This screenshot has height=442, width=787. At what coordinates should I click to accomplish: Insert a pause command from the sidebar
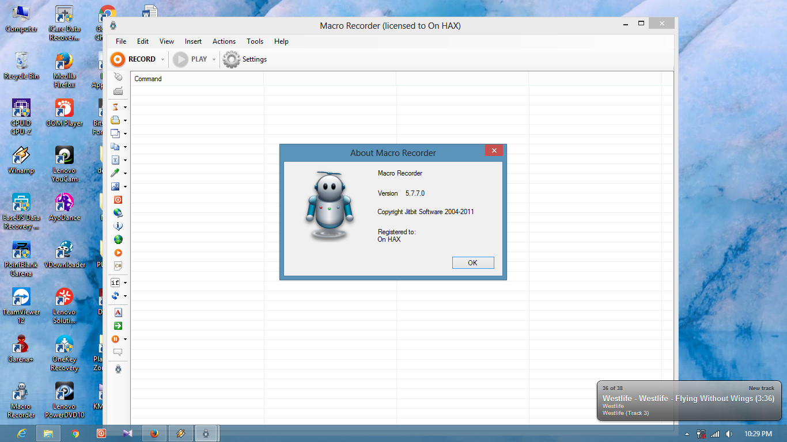[x=116, y=339]
